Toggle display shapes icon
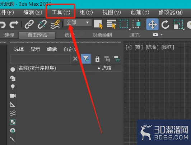 pyautogui.click(x=13, y=78)
